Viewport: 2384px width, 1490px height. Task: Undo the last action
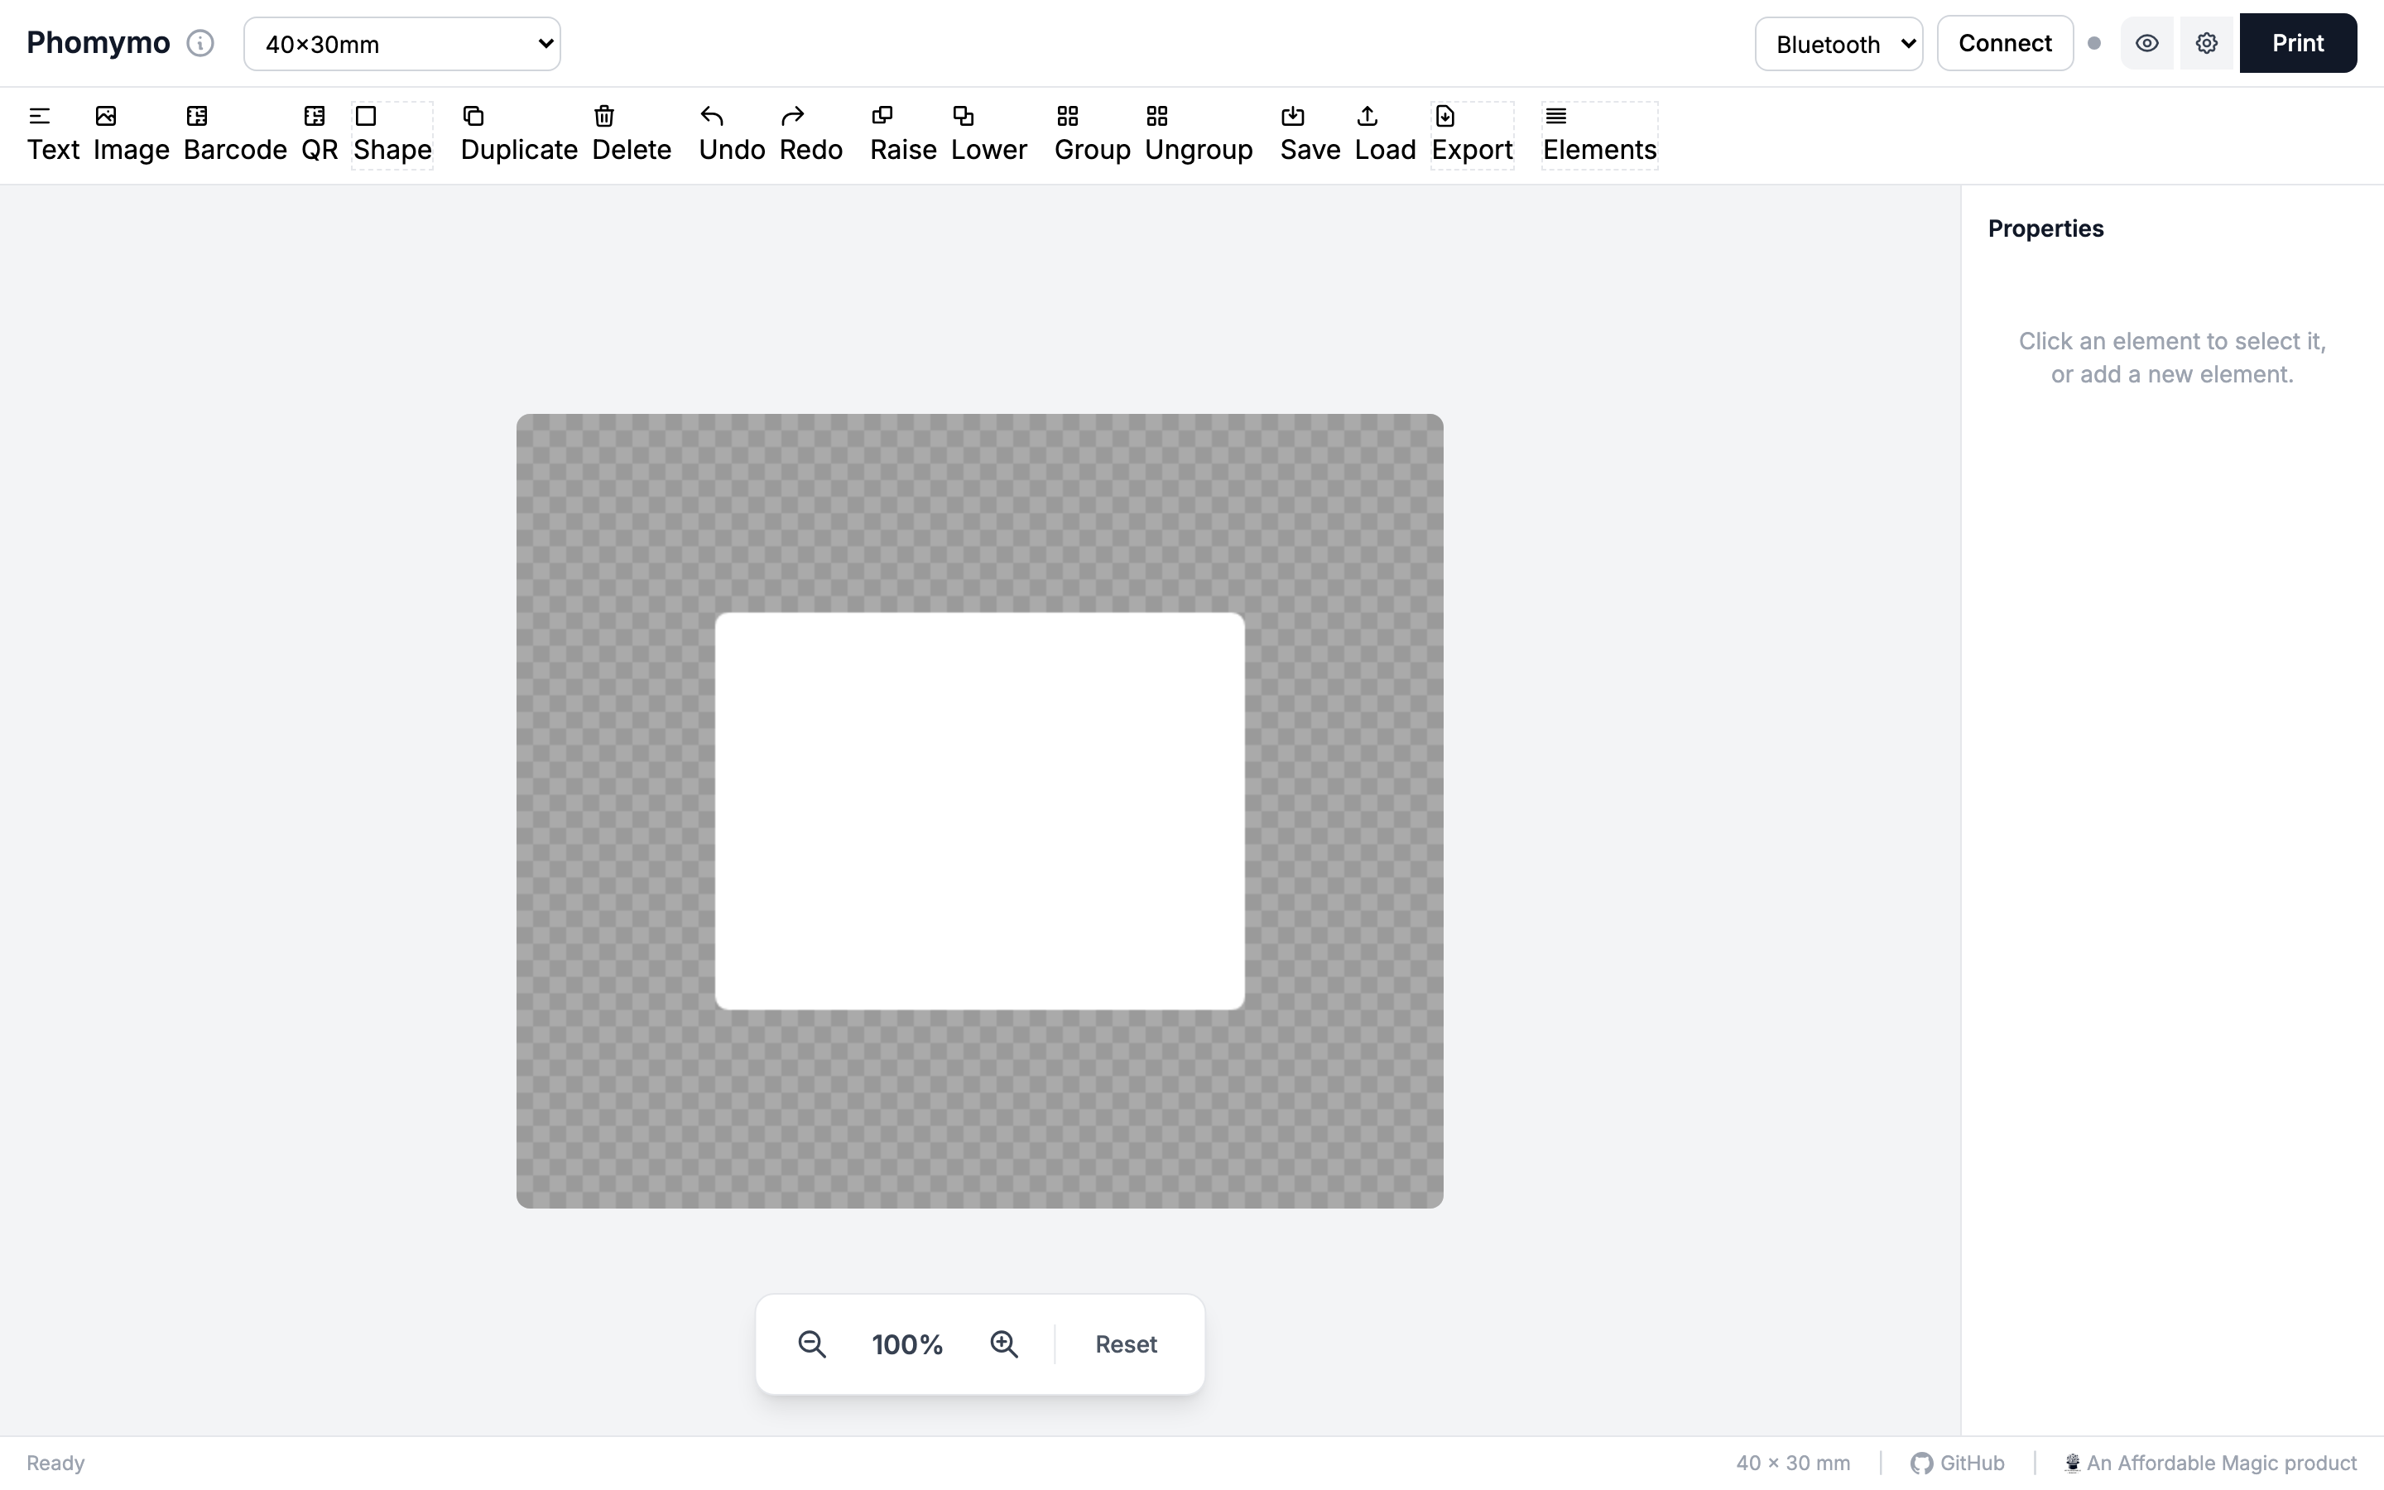tap(730, 135)
